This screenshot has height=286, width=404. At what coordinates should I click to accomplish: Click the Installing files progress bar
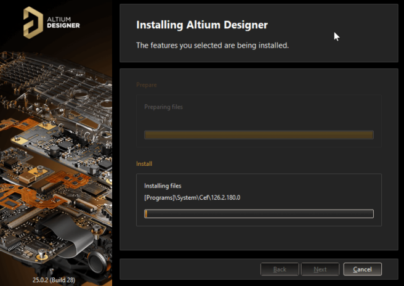259,214
